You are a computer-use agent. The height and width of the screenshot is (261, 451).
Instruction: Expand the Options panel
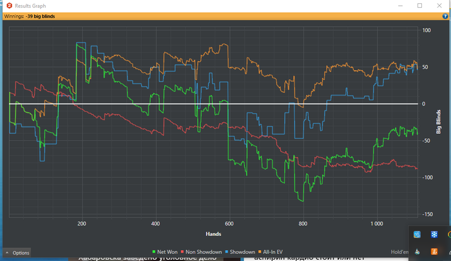pos(17,253)
